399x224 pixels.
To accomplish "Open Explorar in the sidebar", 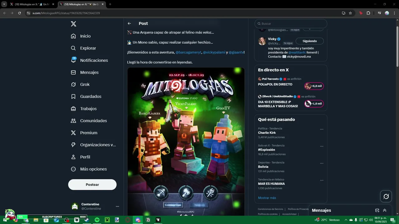I will [83, 48].
